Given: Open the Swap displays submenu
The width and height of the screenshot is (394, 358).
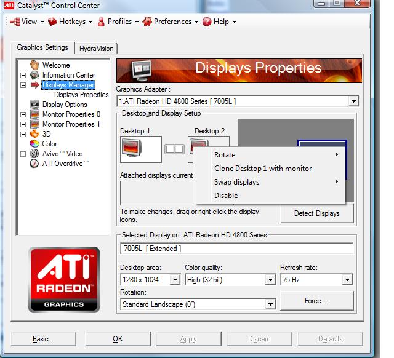Looking at the screenshot, I should pyautogui.click(x=269, y=181).
